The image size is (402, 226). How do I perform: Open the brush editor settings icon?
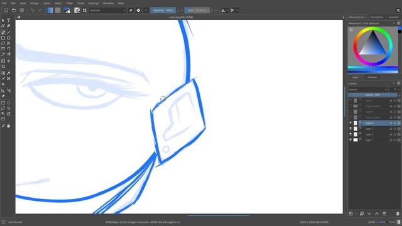77,10
